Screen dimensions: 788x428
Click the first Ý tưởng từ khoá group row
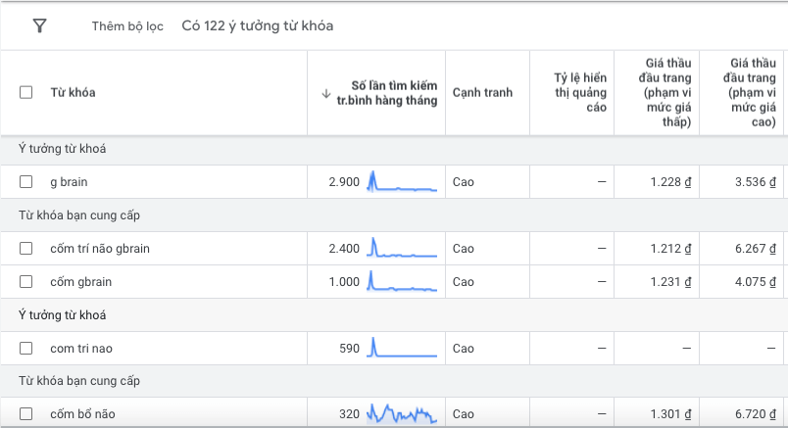[394, 149]
